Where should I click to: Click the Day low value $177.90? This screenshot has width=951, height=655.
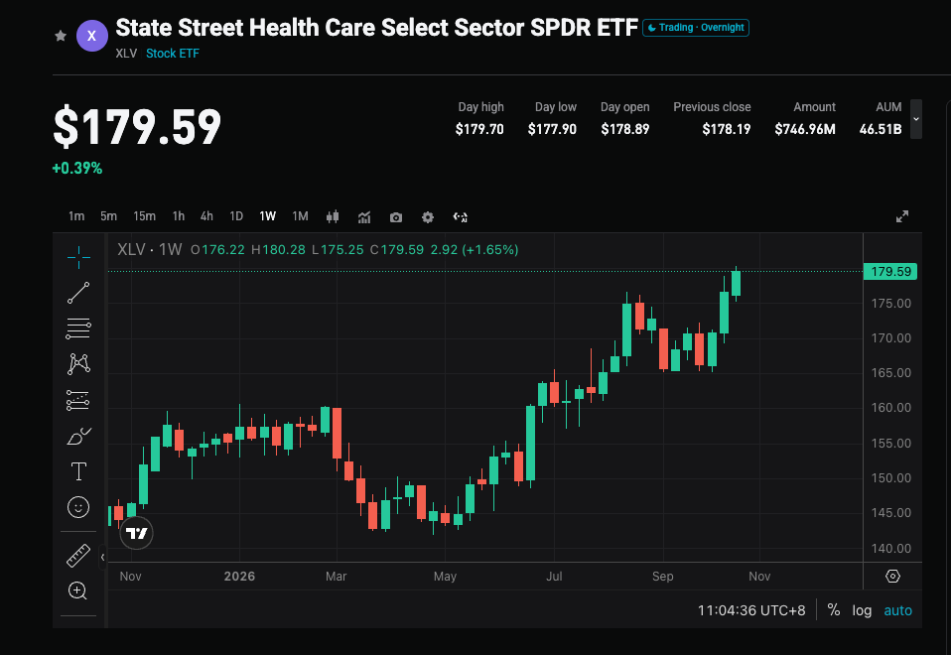point(552,129)
